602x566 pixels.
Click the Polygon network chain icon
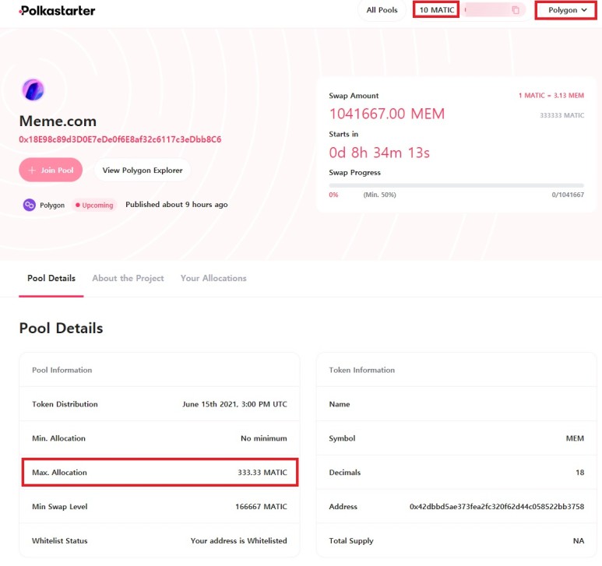[29, 205]
